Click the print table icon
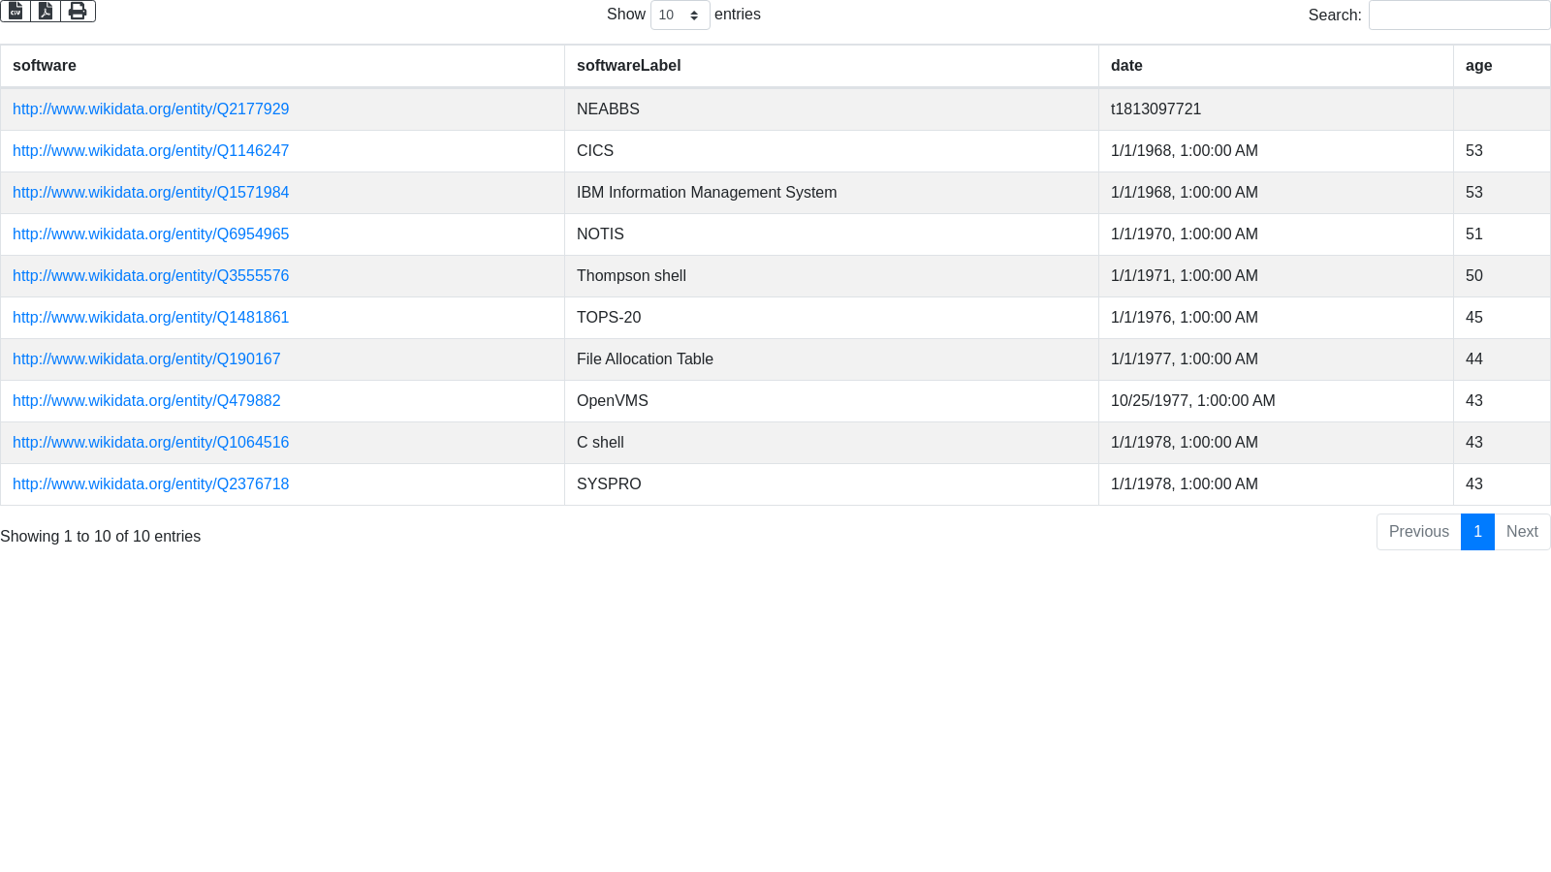This screenshot has width=1551, height=872. tap(78, 12)
